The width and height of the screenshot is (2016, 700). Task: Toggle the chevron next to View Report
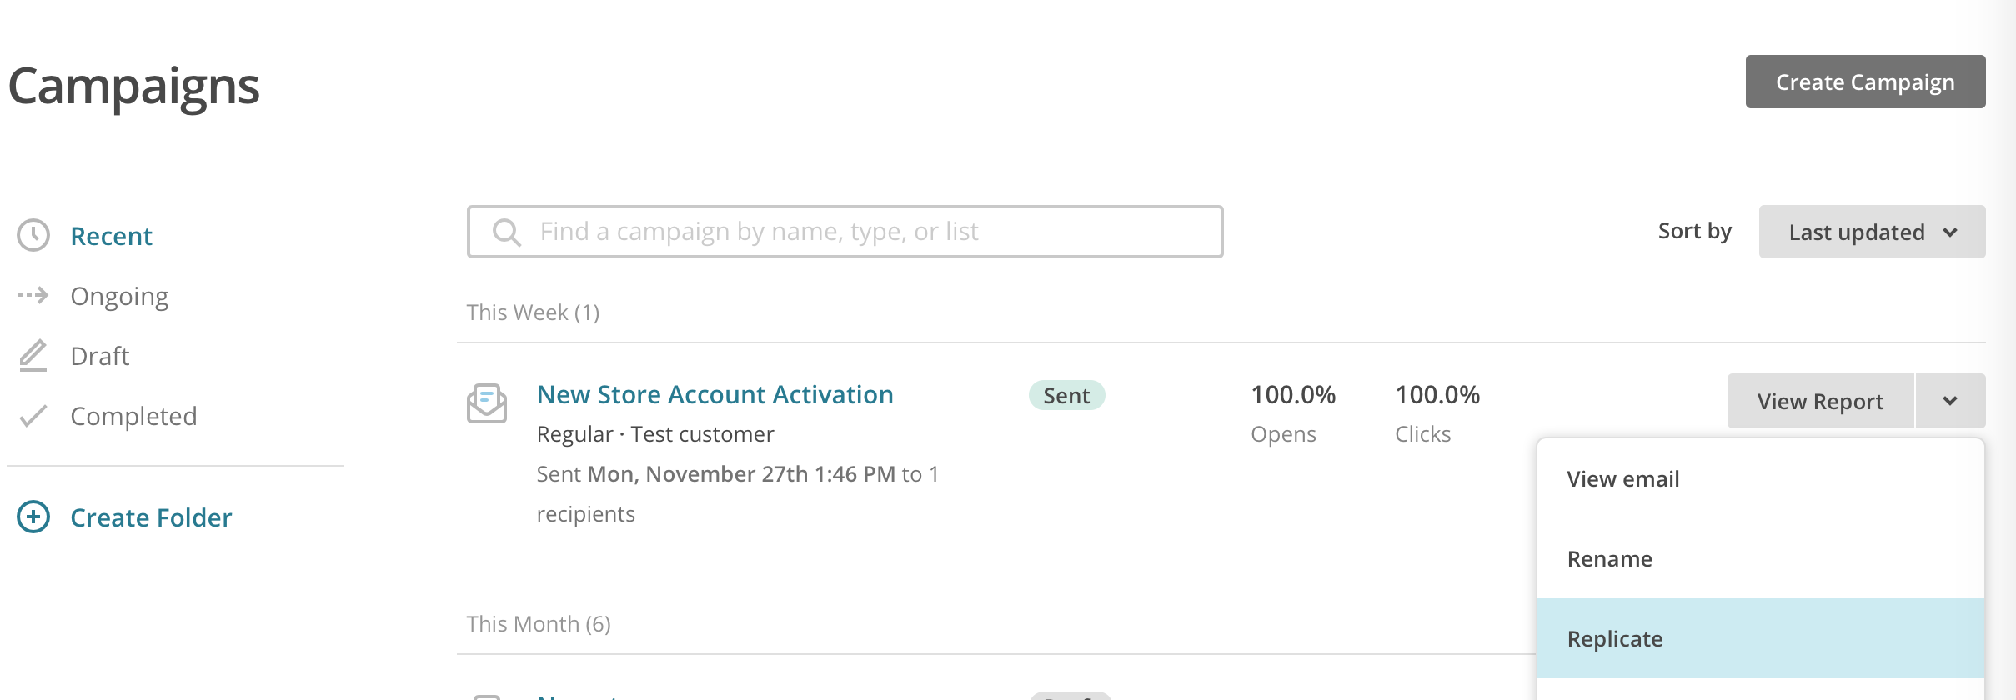coord(1950,401)
